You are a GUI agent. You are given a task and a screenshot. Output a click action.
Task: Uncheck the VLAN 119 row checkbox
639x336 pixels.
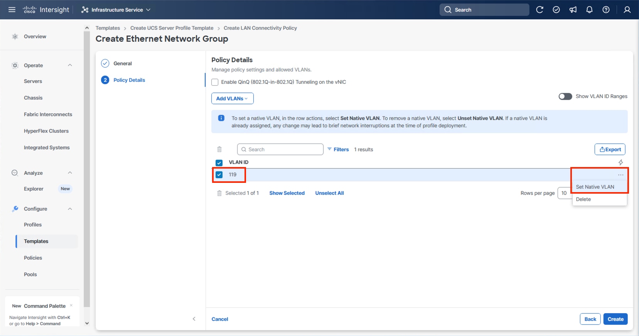[219, 175]
